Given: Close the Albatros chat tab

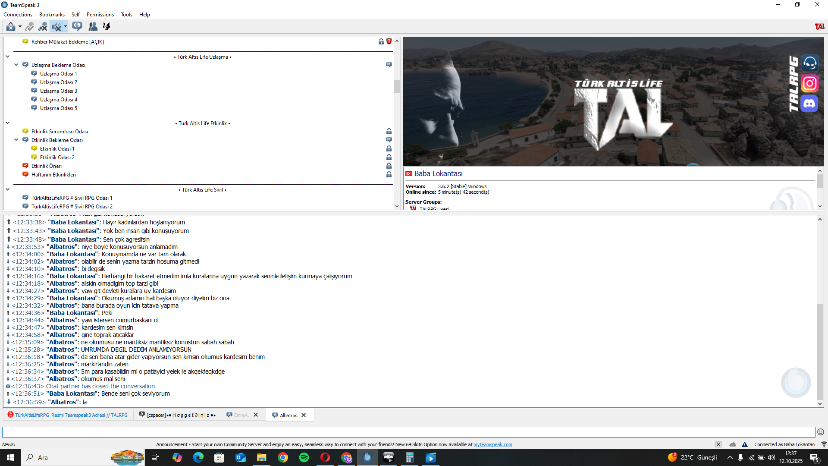Looking at the screenshot, I should 304,416.
